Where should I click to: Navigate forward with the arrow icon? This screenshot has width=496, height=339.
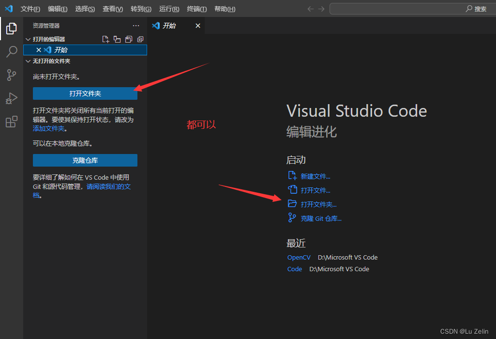pos(321,8)
